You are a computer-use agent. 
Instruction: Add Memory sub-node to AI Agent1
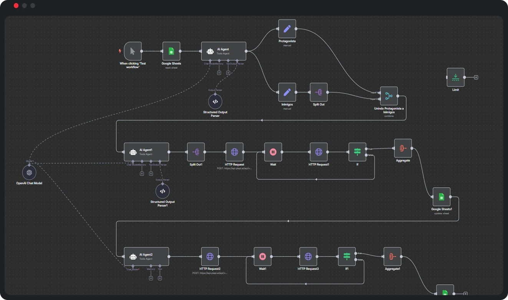[x=142, y=174]
